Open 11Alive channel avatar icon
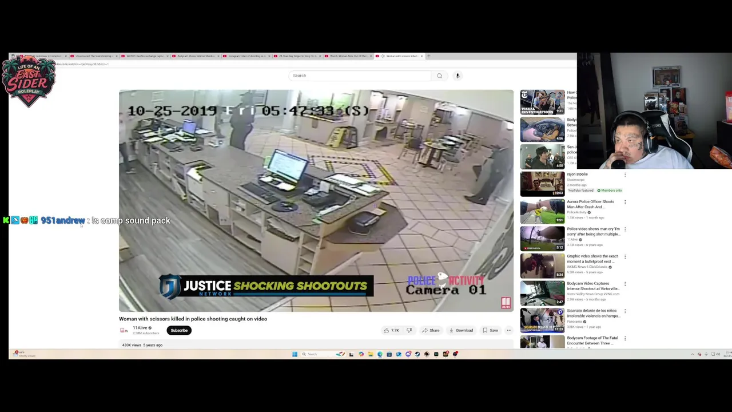Image resolution: width=732 pixels, height=412 pixels. (124, 330)
